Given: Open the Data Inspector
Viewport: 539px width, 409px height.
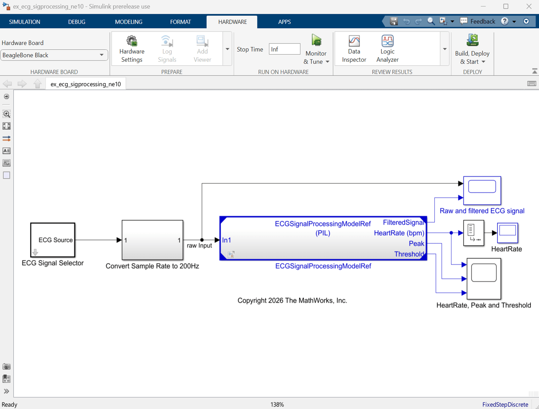Looking at the screenshot, I should coord(354,49).
